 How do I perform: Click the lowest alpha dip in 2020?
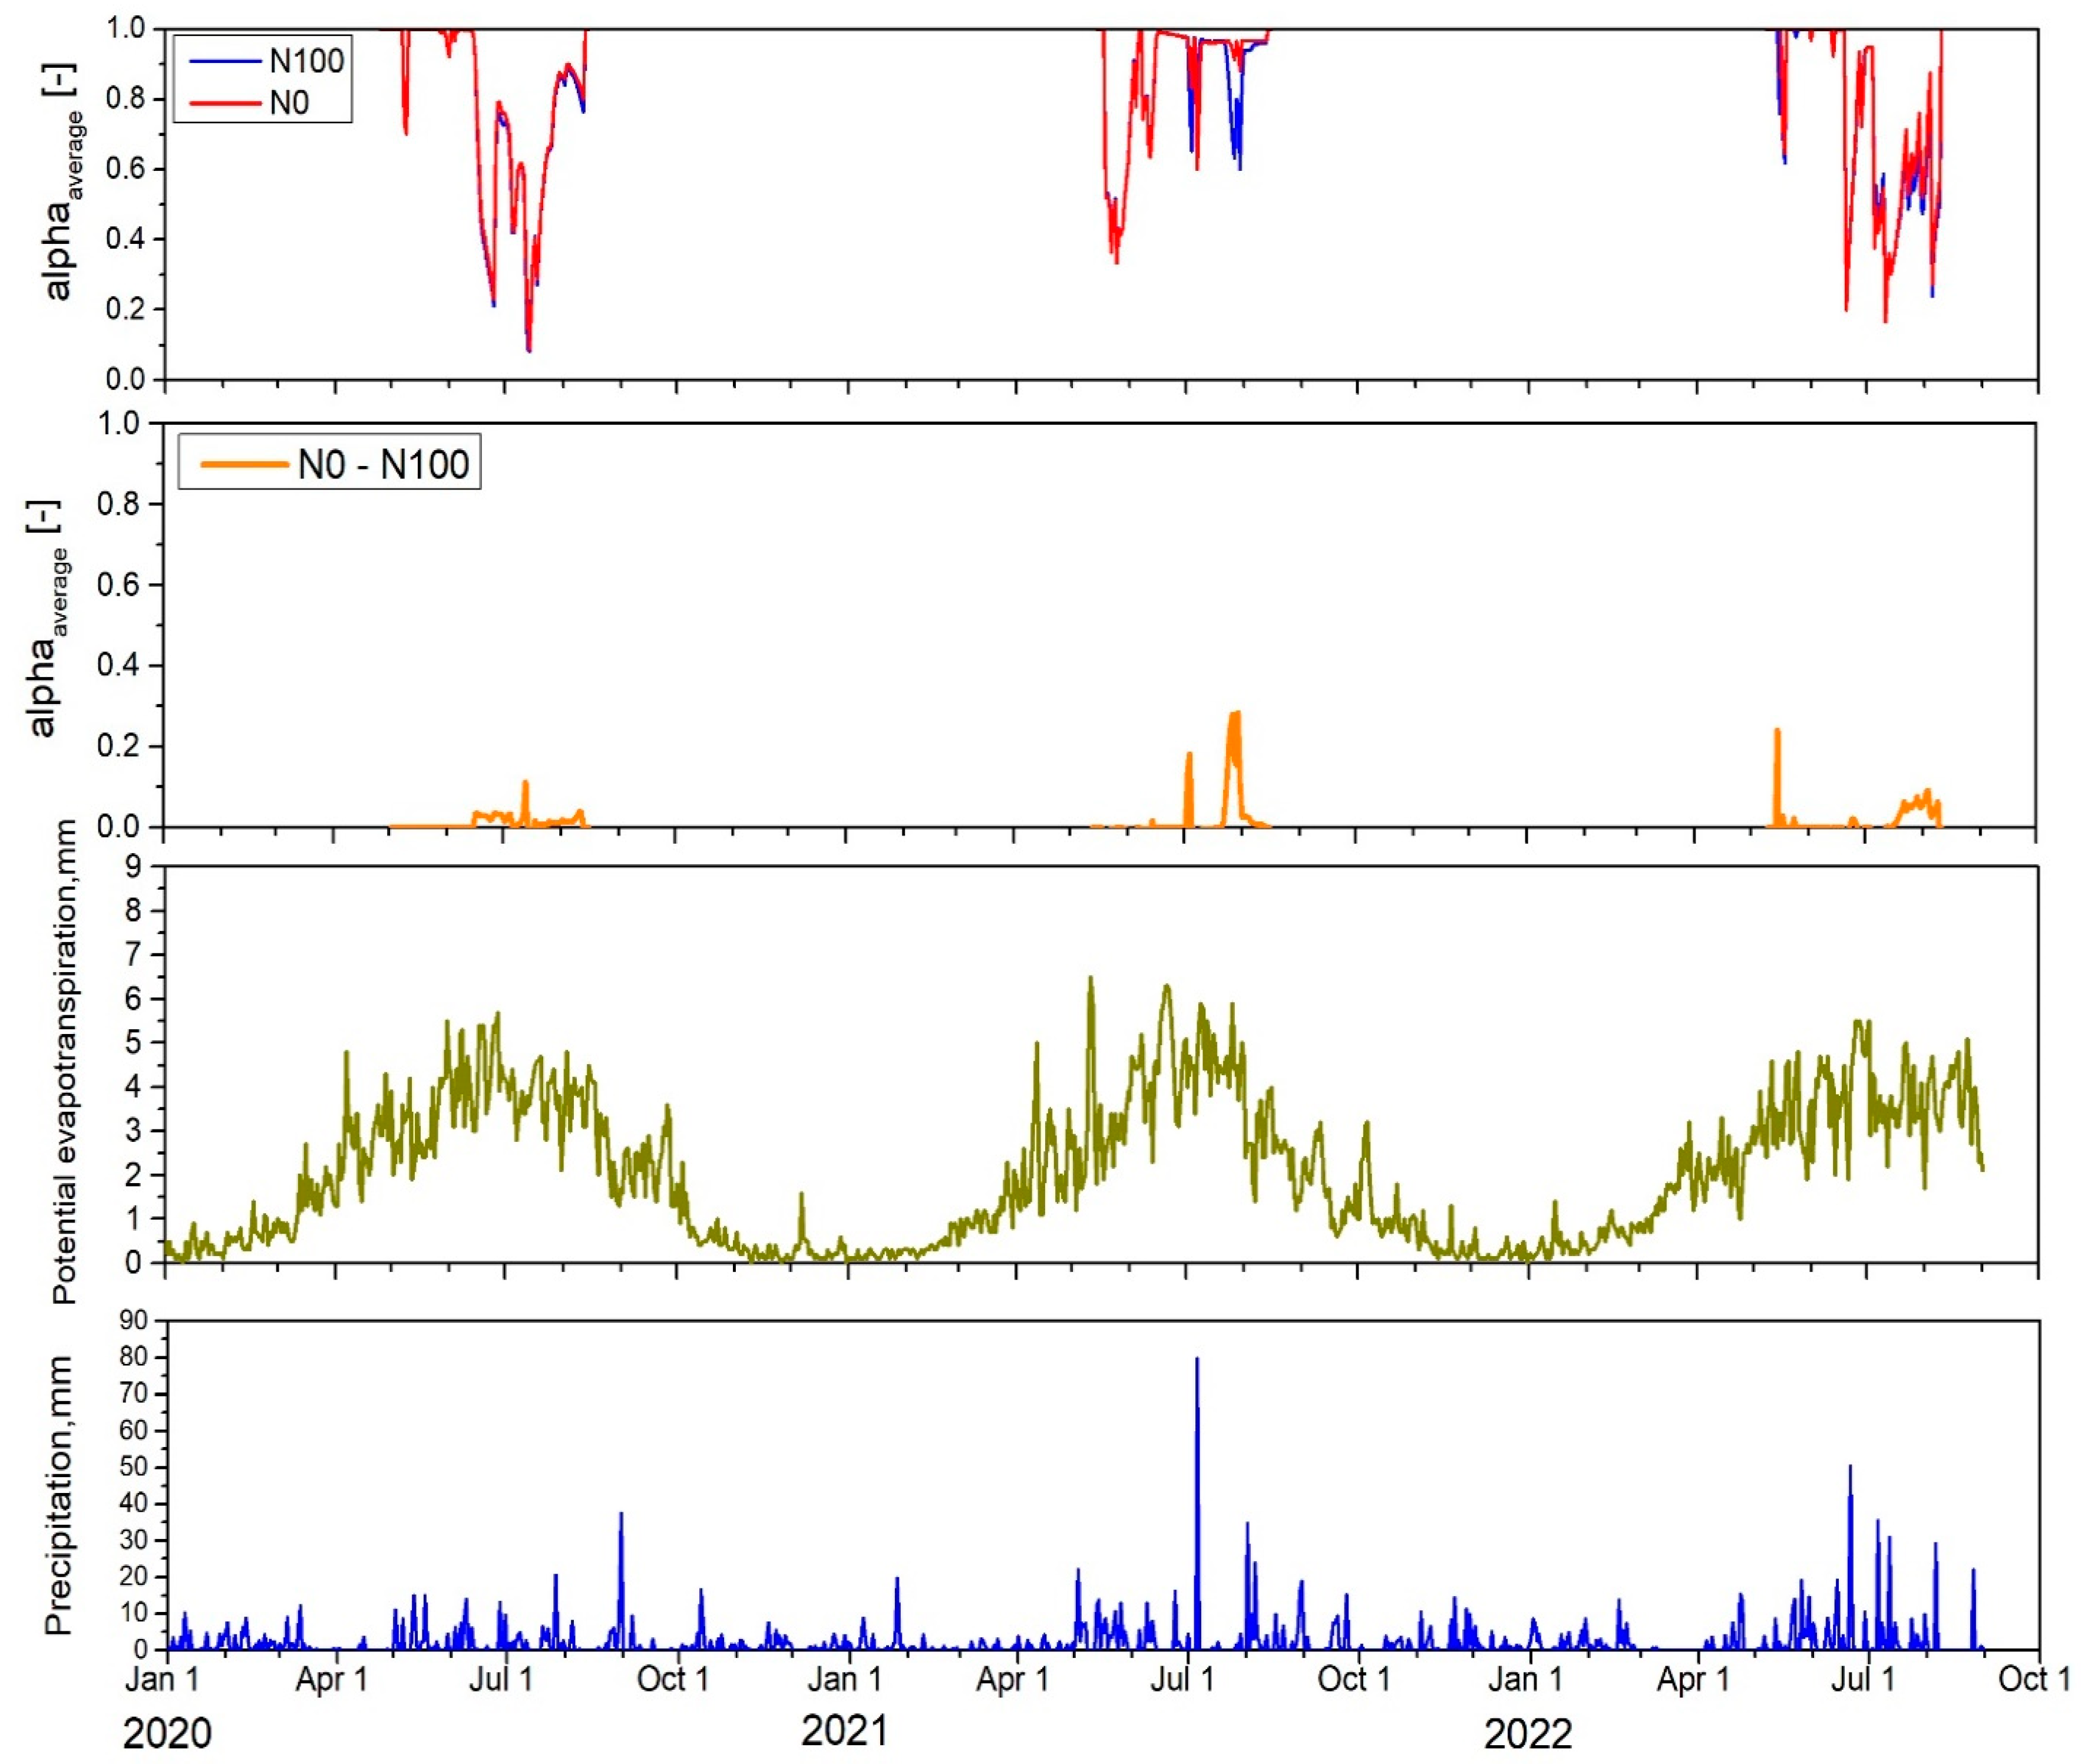528,350
